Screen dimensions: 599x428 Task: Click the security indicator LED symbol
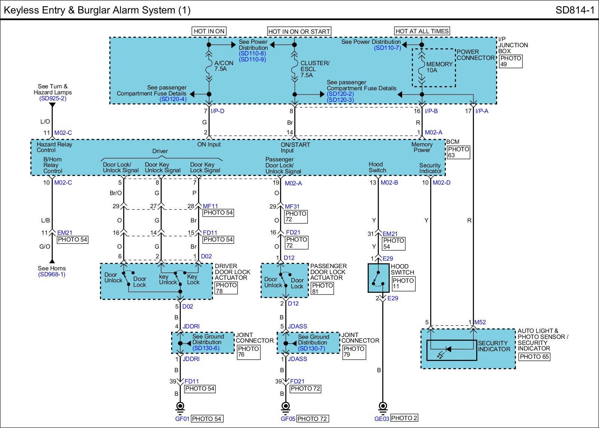pos(445,350)
